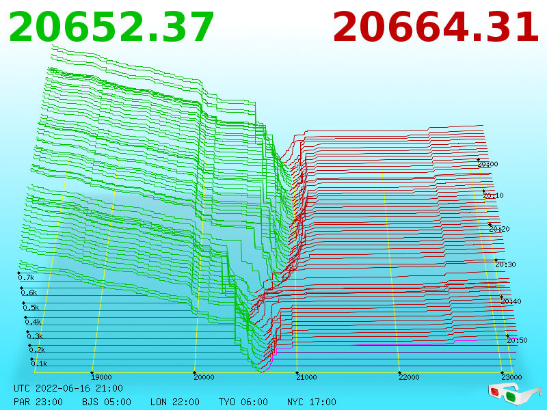The image size is (547, 410).
Task: Click the 3D anaglyph glasses icon
Action: point(513,394)
